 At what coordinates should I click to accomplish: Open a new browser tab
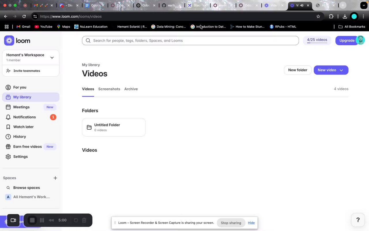[343, 5]
